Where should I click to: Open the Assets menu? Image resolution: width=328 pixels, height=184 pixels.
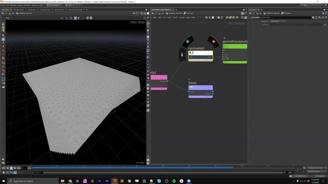[19, 5]
